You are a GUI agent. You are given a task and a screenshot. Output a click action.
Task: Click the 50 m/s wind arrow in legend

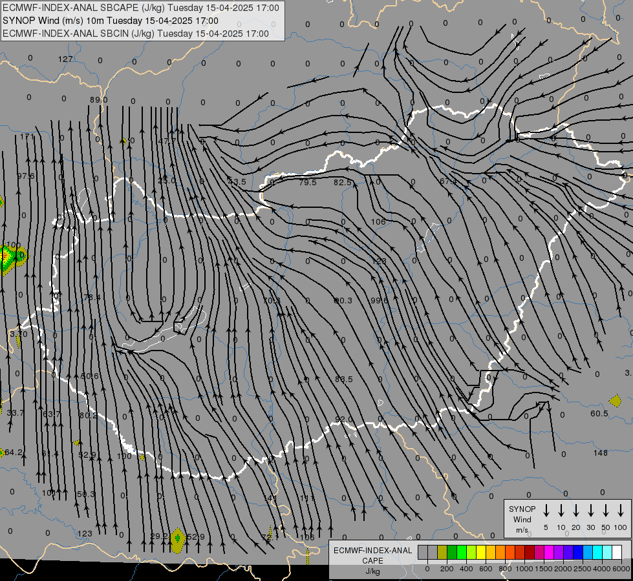pyautogui.click(x=606, y=511)
